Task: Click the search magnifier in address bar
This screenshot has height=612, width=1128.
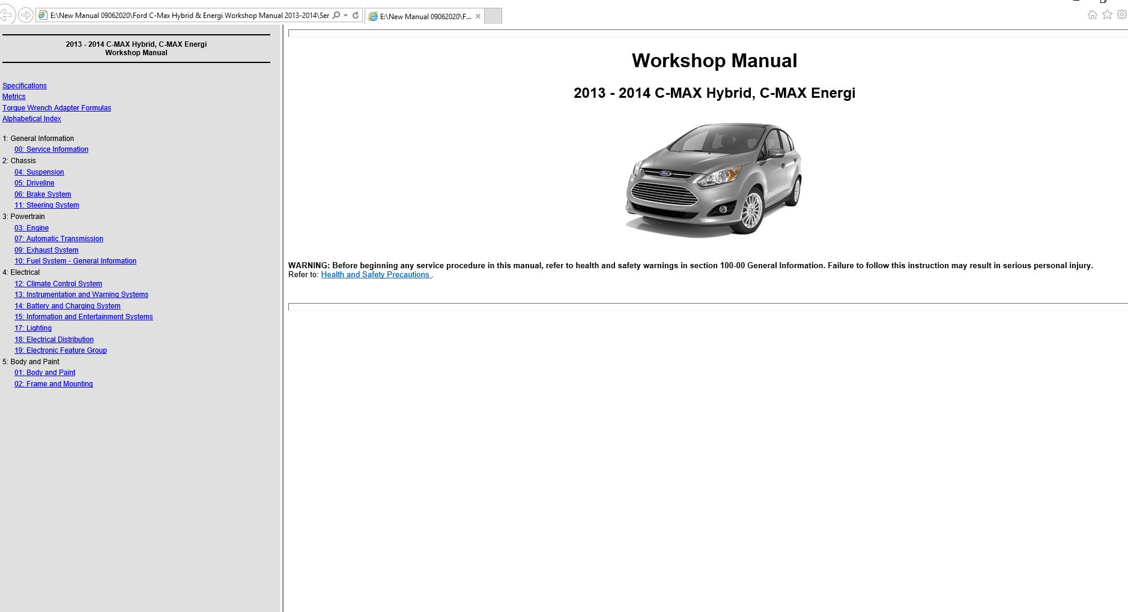Action: click(336, 16)
